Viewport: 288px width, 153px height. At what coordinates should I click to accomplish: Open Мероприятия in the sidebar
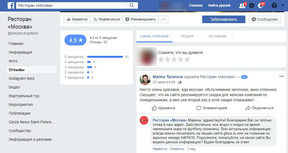point(21,105)
